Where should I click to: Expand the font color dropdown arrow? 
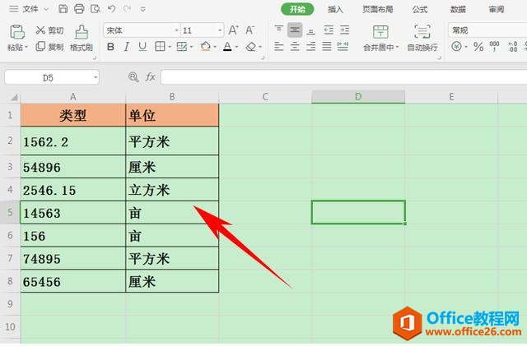point(236,47)
